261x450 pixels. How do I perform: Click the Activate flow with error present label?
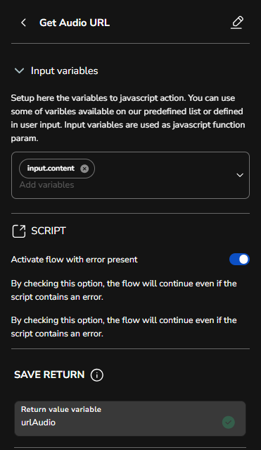75,260
